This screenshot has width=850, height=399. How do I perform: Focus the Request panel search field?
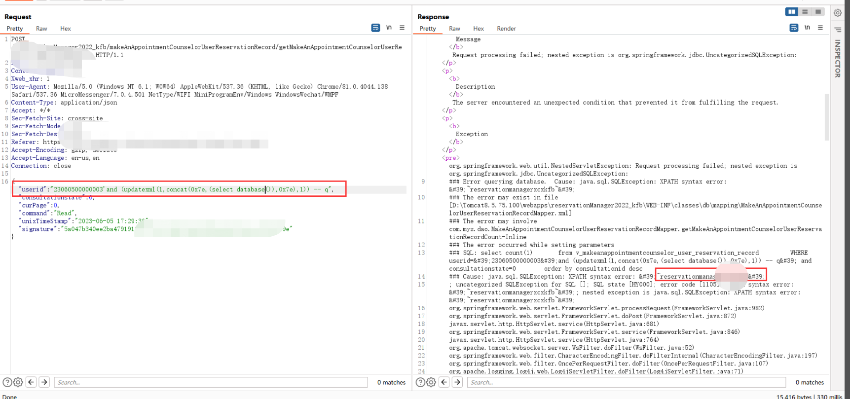(x=211, y=382)
